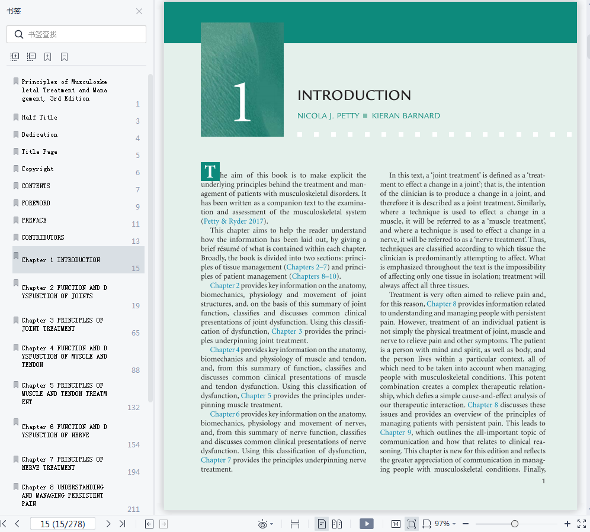Go to first page button
The width and height of the screenshot is (590, 532).
(x=4, y=524)
